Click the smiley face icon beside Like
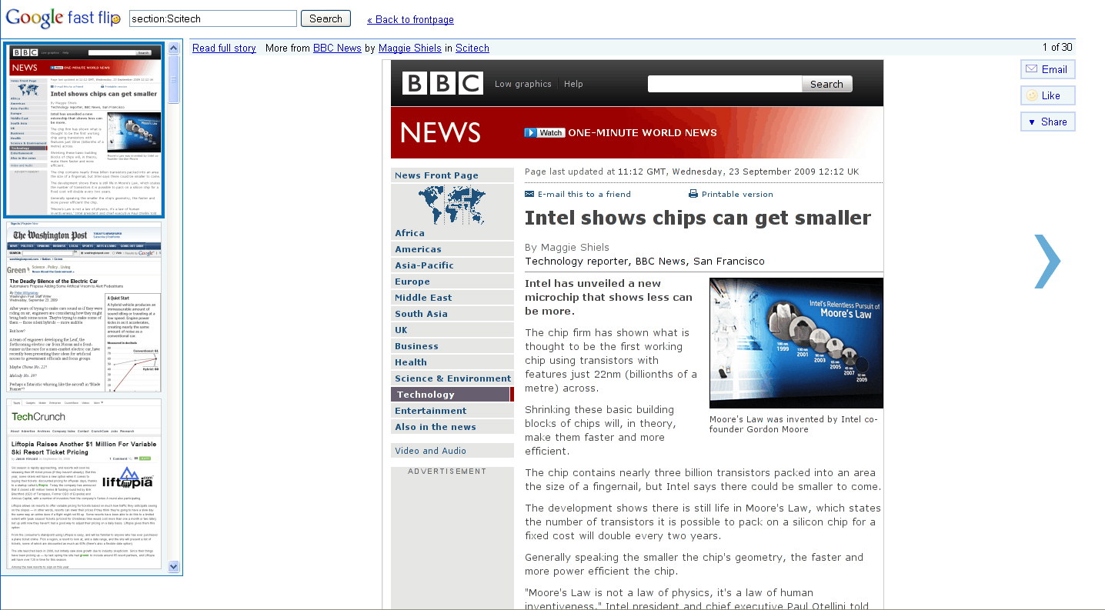 1031,95
